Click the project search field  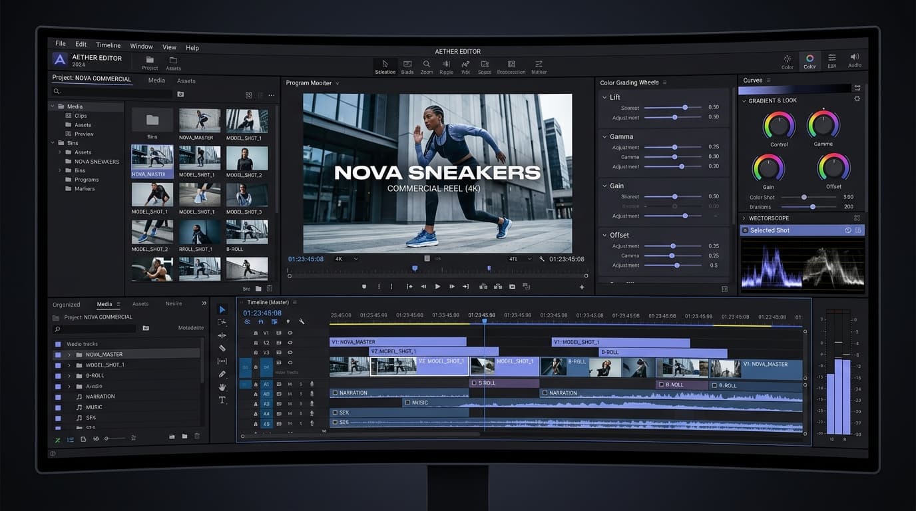coord(113,92)
